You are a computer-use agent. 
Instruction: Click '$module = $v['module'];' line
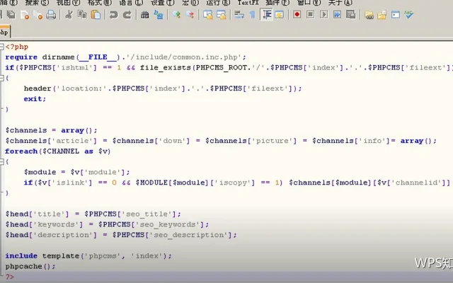77,172
